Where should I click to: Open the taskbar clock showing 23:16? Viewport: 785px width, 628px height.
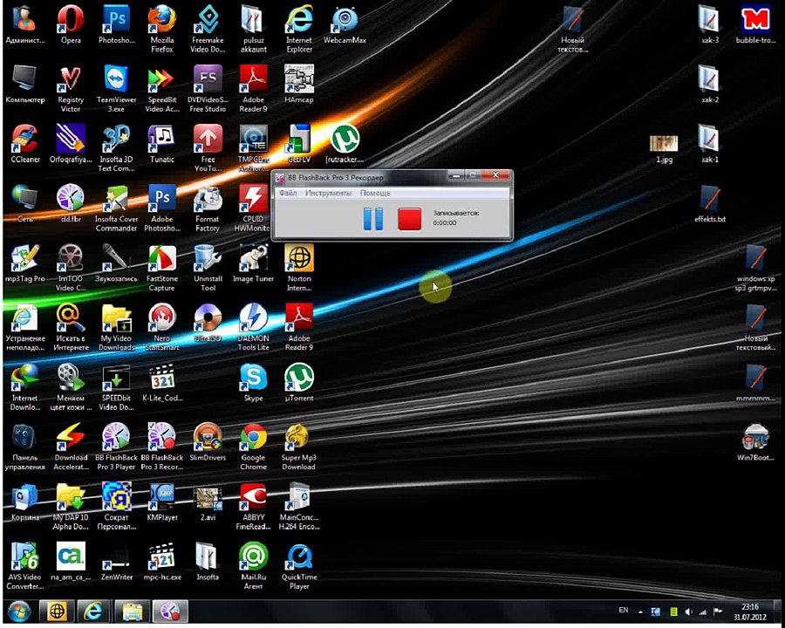pyautogui.click(x=750, y=611)
